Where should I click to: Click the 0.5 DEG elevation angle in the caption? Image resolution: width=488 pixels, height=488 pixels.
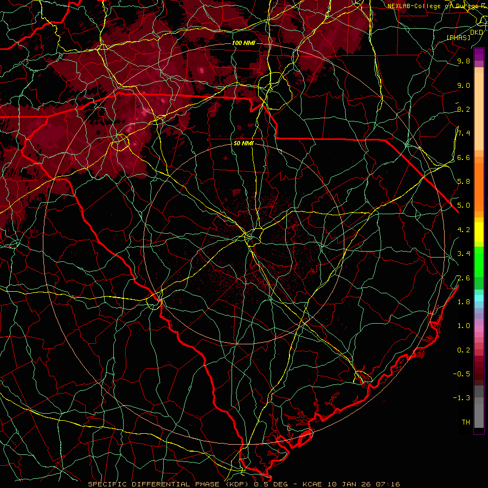(271, 484)
